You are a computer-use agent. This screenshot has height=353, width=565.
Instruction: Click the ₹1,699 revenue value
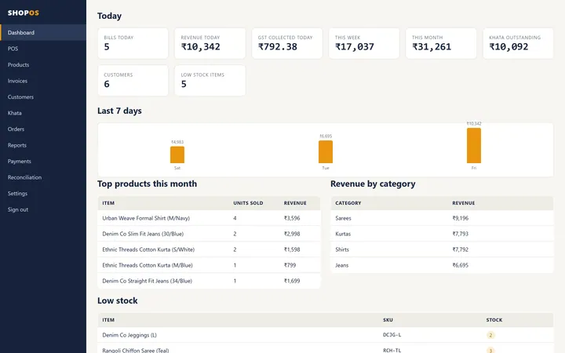[x=292, y=281]
